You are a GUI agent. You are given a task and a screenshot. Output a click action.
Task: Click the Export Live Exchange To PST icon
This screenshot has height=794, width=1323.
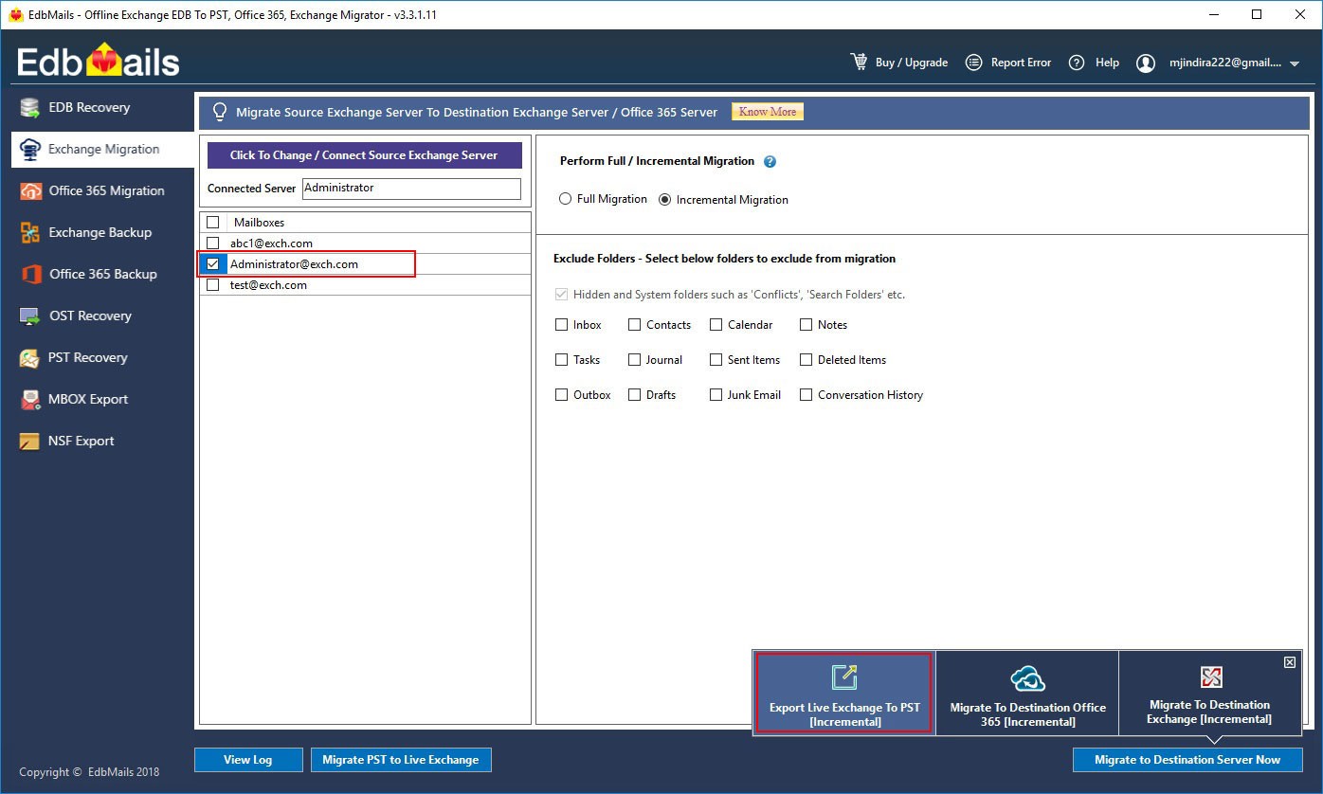[844, 677]
